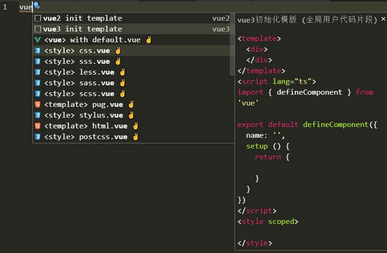Click line number 1 in the gutter

point(5,7)
